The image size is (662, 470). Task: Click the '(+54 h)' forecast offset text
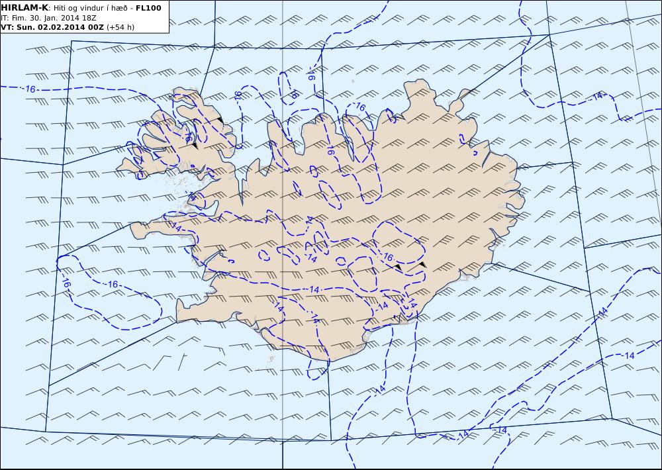pyautogui.click(x=120, y=27)
